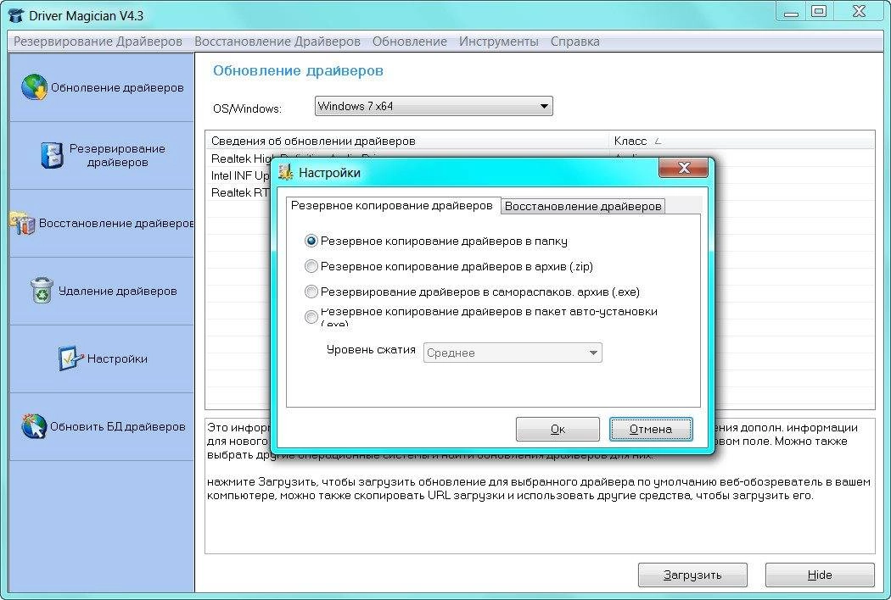The height and width of the screenshot is (600, 891).
Task: Select the Резервное копирование драйверов tab
Action: click(392, 205)
